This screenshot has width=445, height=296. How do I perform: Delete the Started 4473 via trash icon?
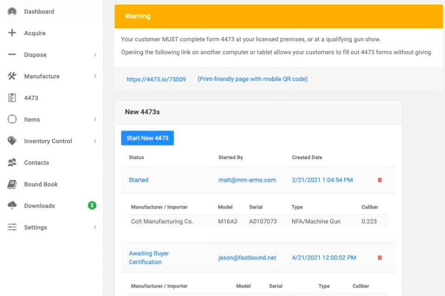click(x=380, y=180)
